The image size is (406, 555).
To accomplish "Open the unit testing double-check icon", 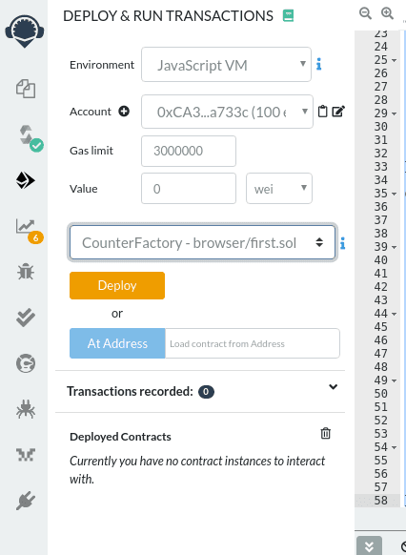I will [26, 318].
